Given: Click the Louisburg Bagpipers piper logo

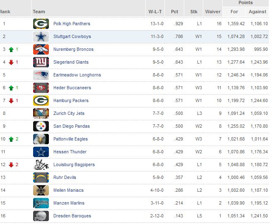Looking at the screenshot, I should (x=41, y=164).
